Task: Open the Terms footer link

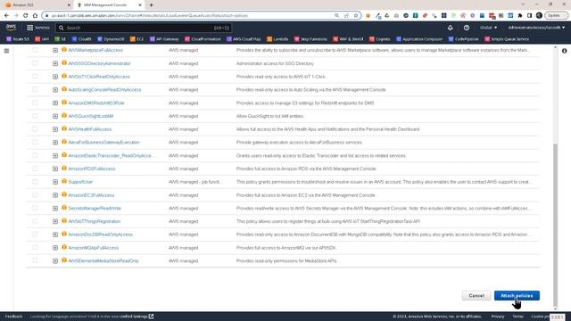Action: point(517,317)
